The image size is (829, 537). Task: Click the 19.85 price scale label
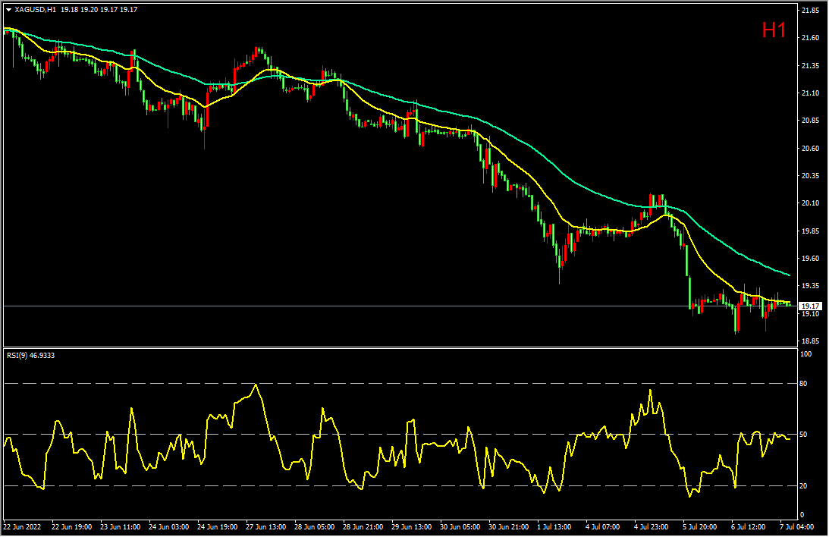810,231
